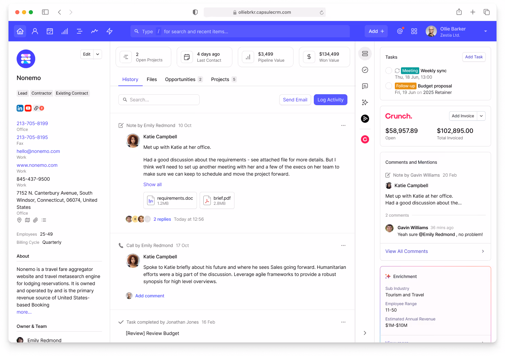Screen dimensions: 505x356
Task: Open the People and contacts icon
Action: tap(35, 31)
